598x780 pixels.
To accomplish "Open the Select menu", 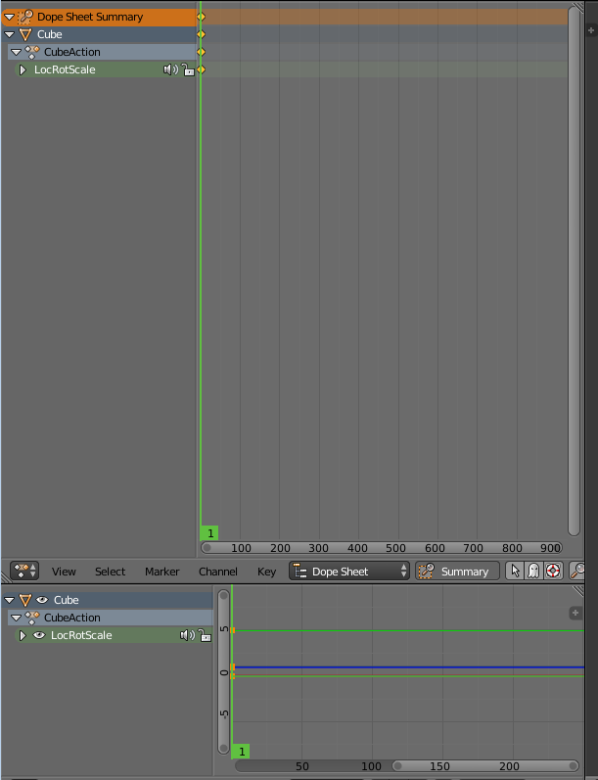I will coord(110,572).
